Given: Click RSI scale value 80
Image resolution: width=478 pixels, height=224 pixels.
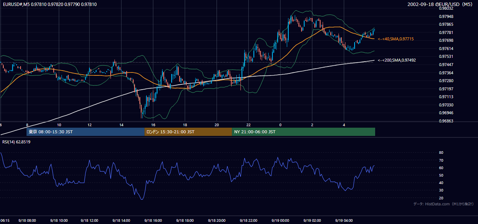Looking at the screenshot, I should coord(441,153).
